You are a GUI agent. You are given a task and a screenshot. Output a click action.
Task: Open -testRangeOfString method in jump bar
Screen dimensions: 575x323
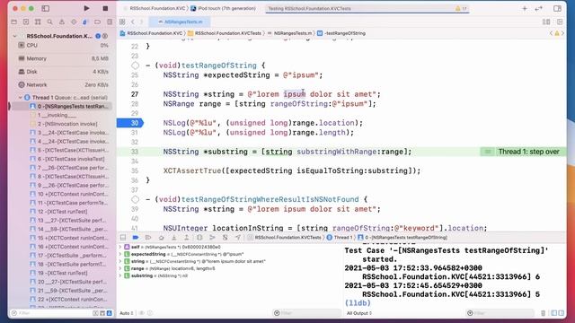[x=341, y=33]
